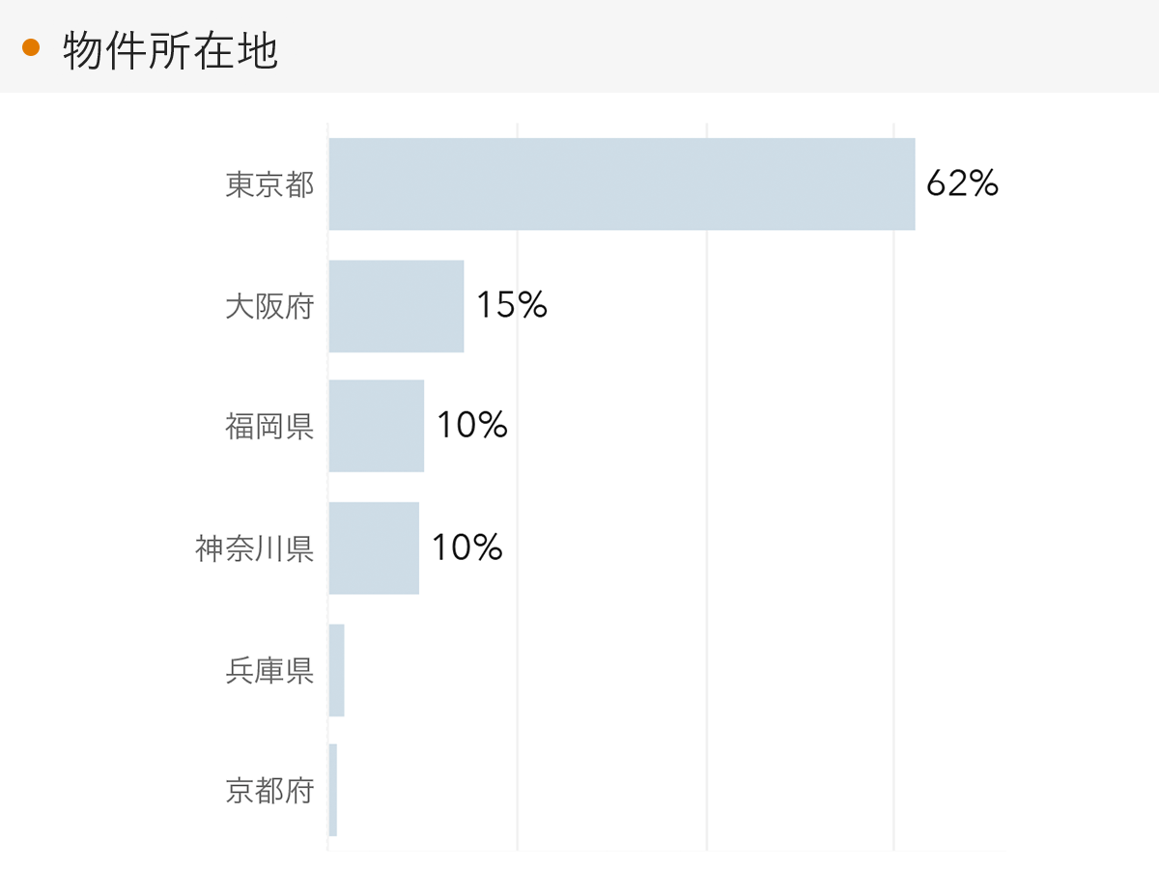Click the 10% value next to 神奈川県 bar

click(x=466, y=547)
